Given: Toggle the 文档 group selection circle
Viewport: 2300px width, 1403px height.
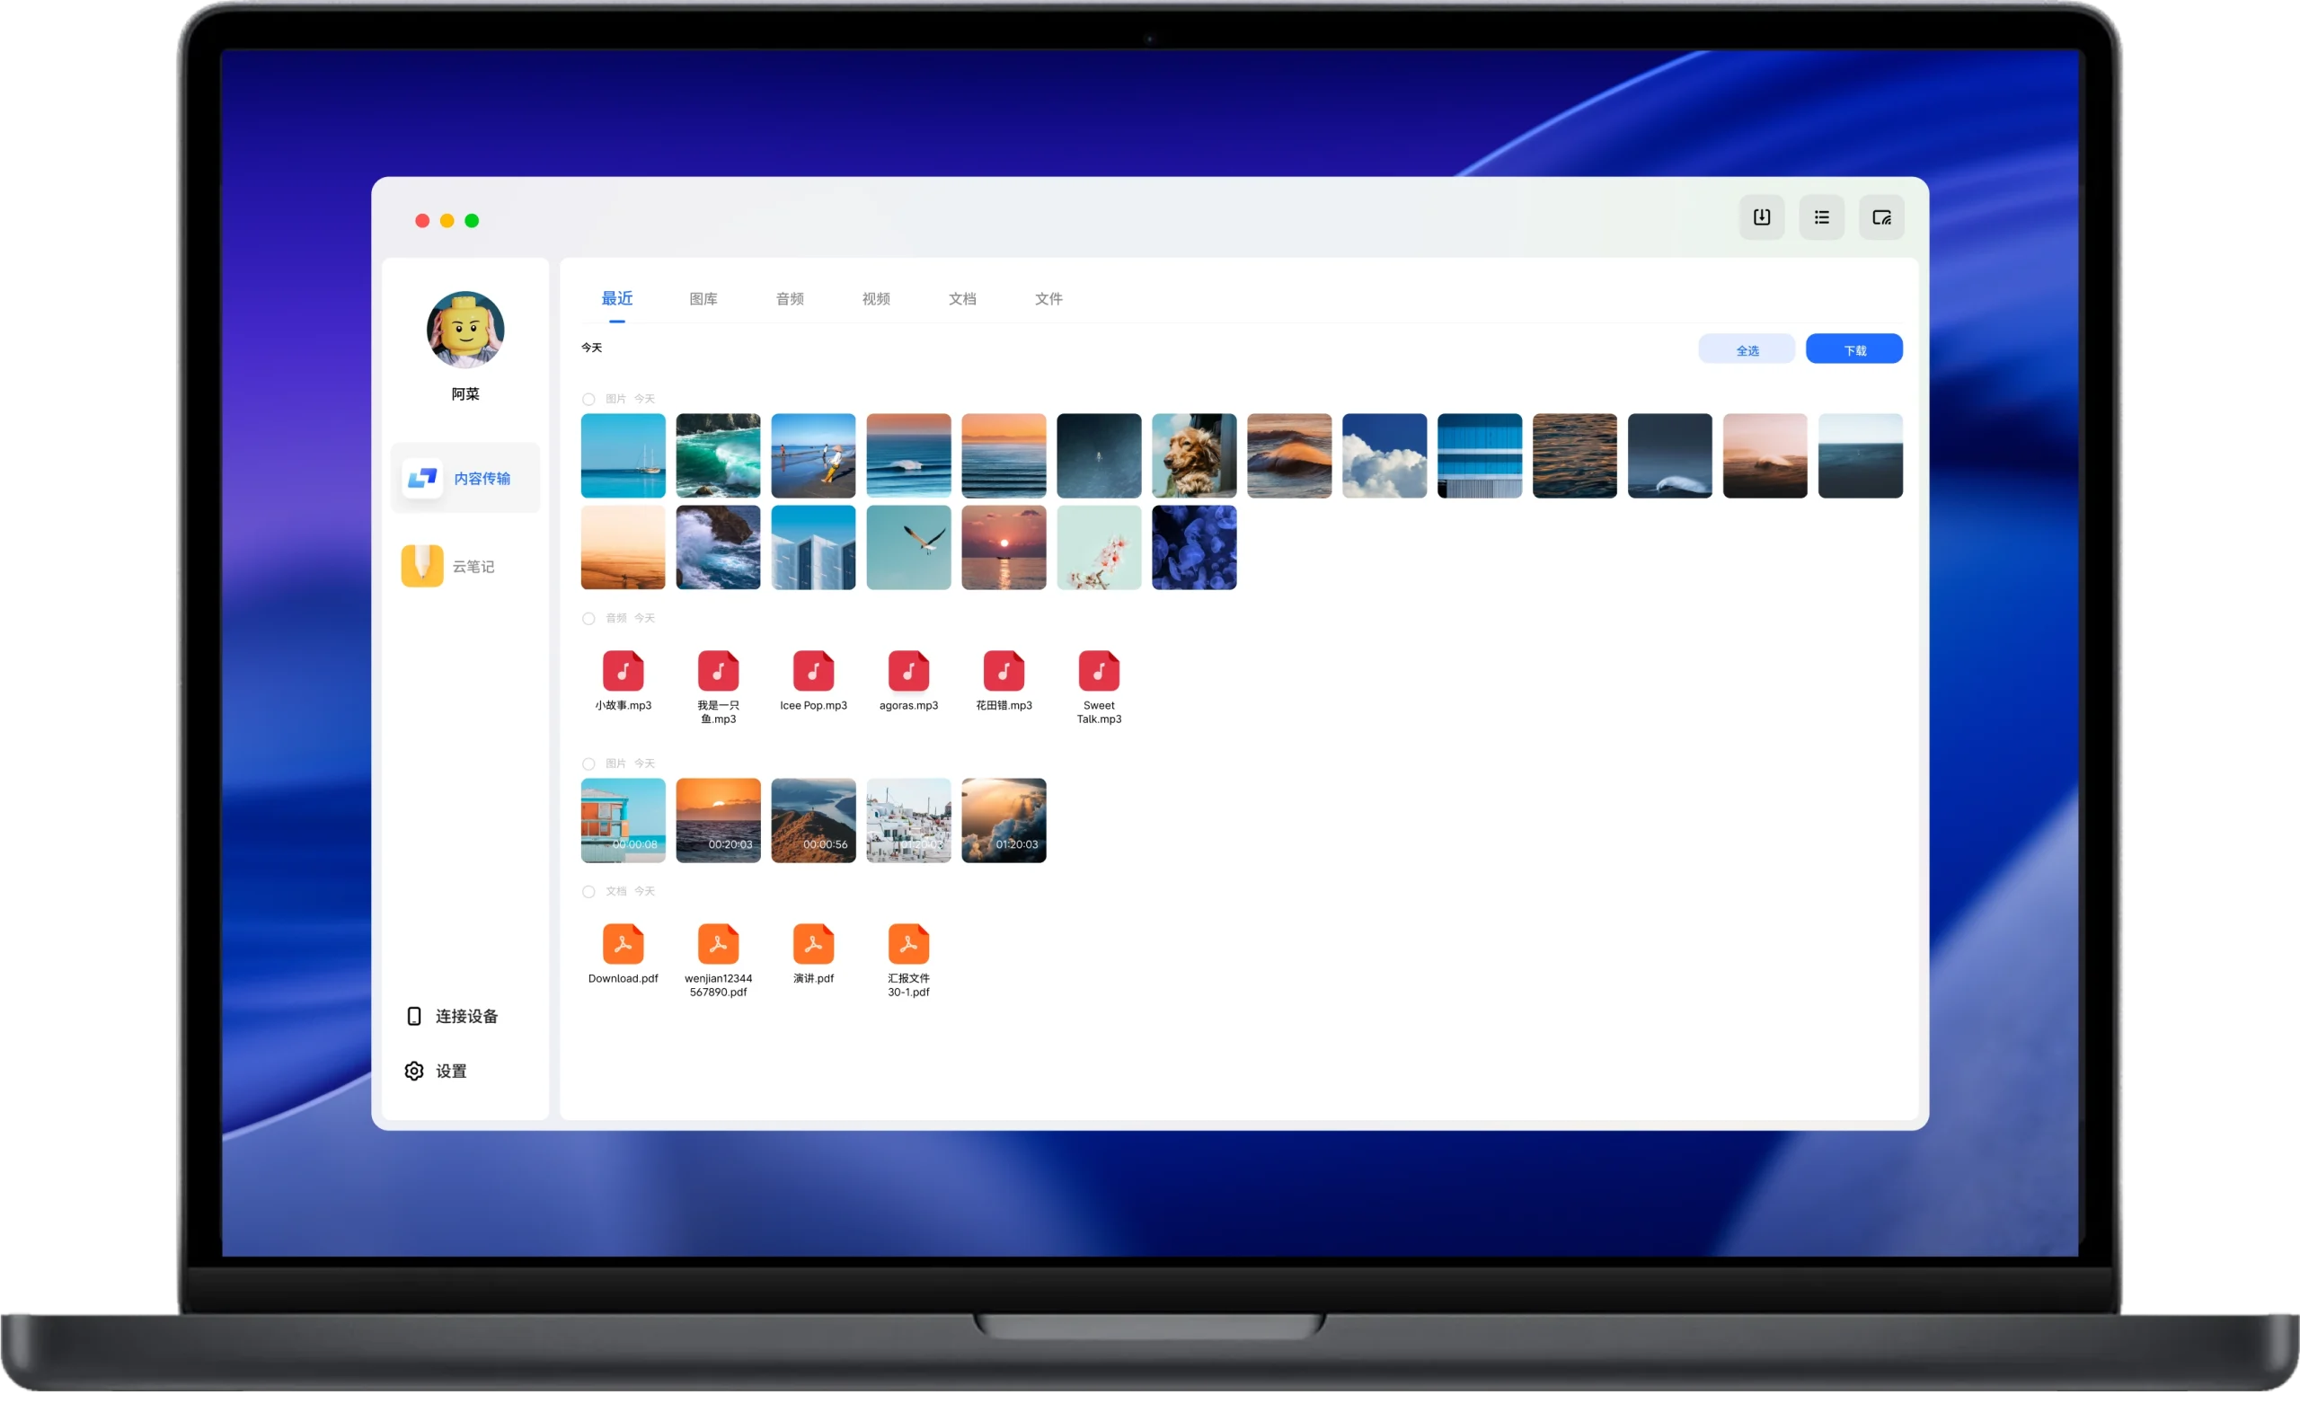Looking at the screenshot, I should (589, 891).
